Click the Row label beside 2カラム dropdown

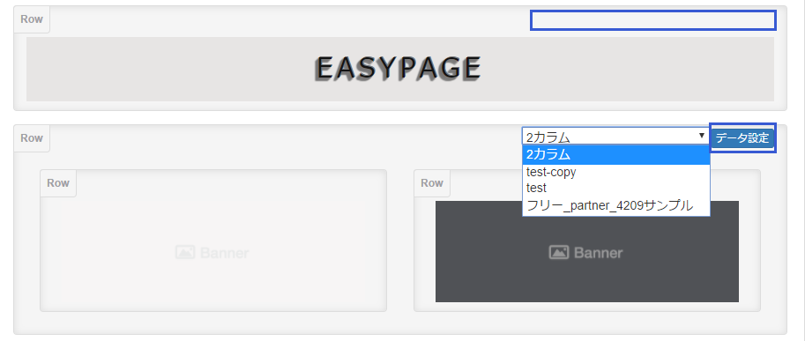pos(32,138)
